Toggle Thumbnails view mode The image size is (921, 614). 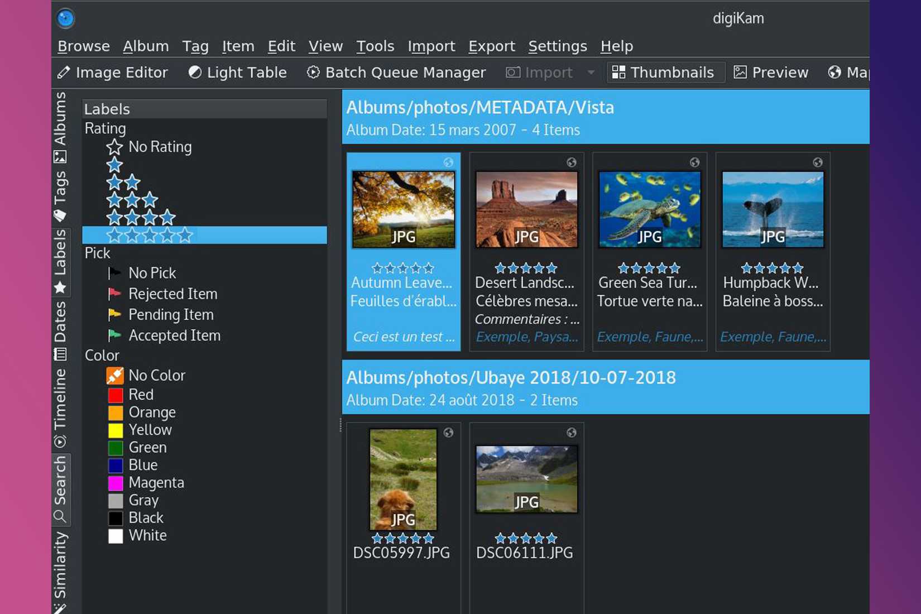(663, 73)
